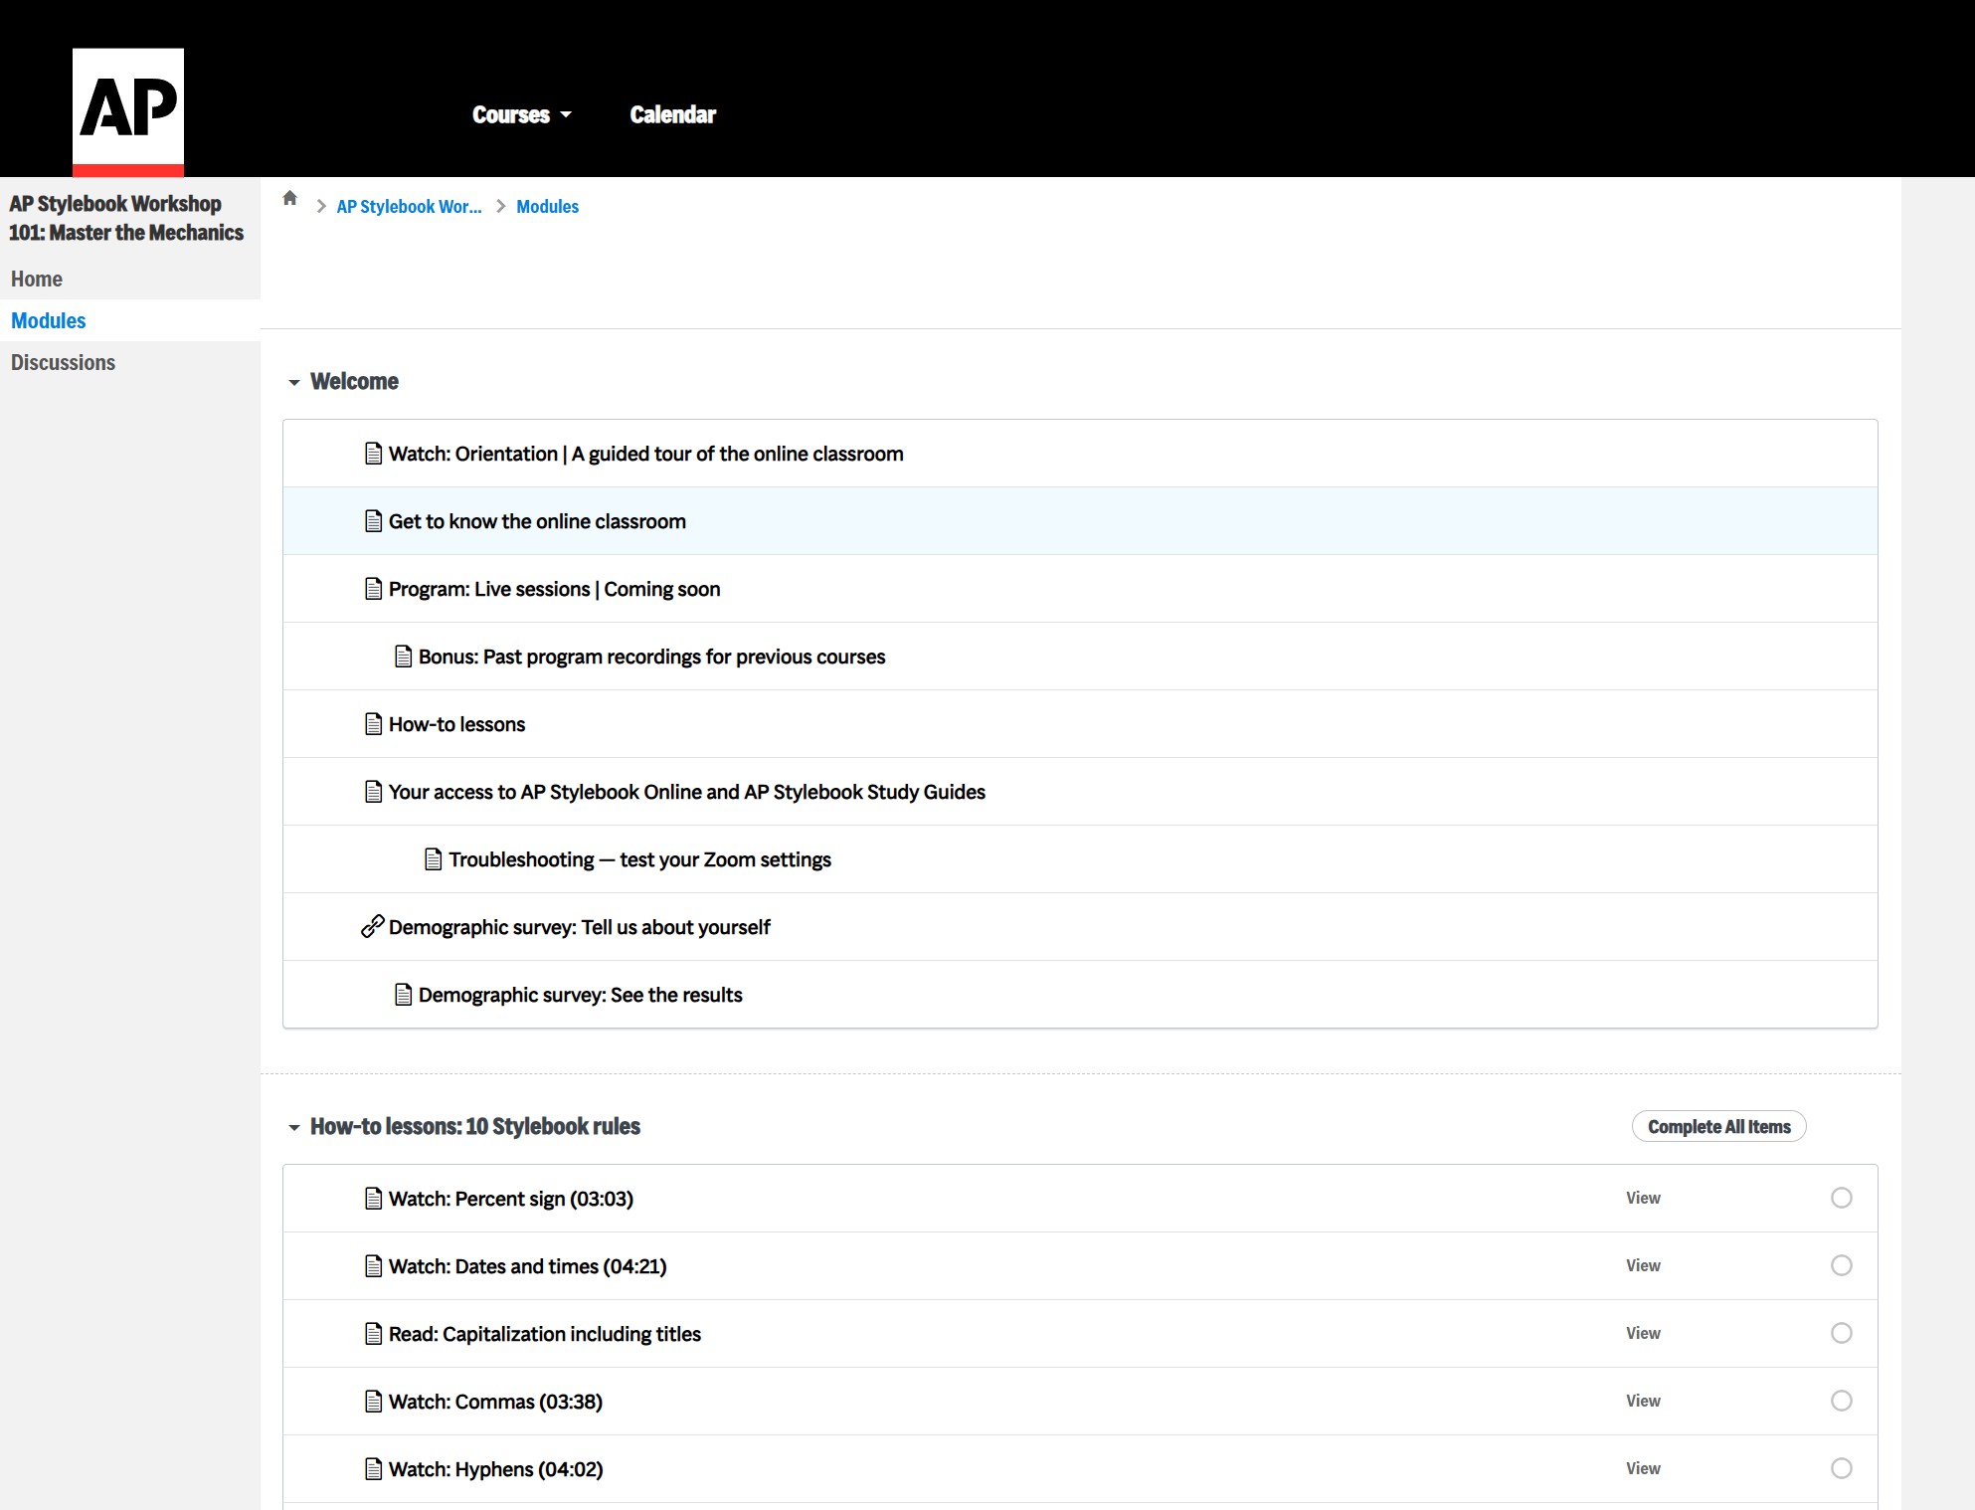Mark Read: Capitalization completion circle

(x=1842, y=1333)
